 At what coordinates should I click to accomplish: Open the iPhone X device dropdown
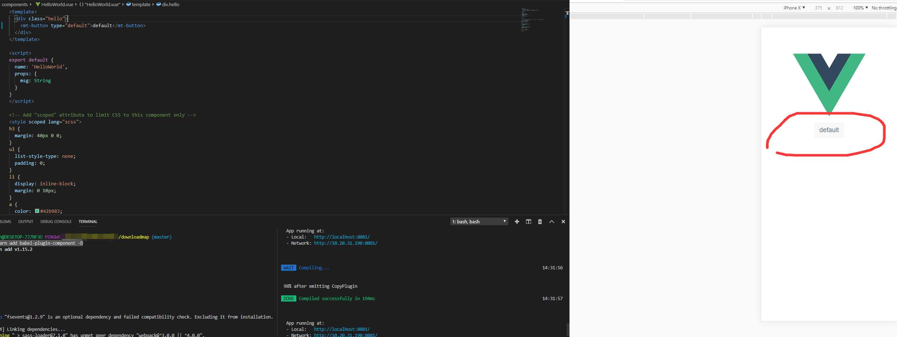[794, 8]
